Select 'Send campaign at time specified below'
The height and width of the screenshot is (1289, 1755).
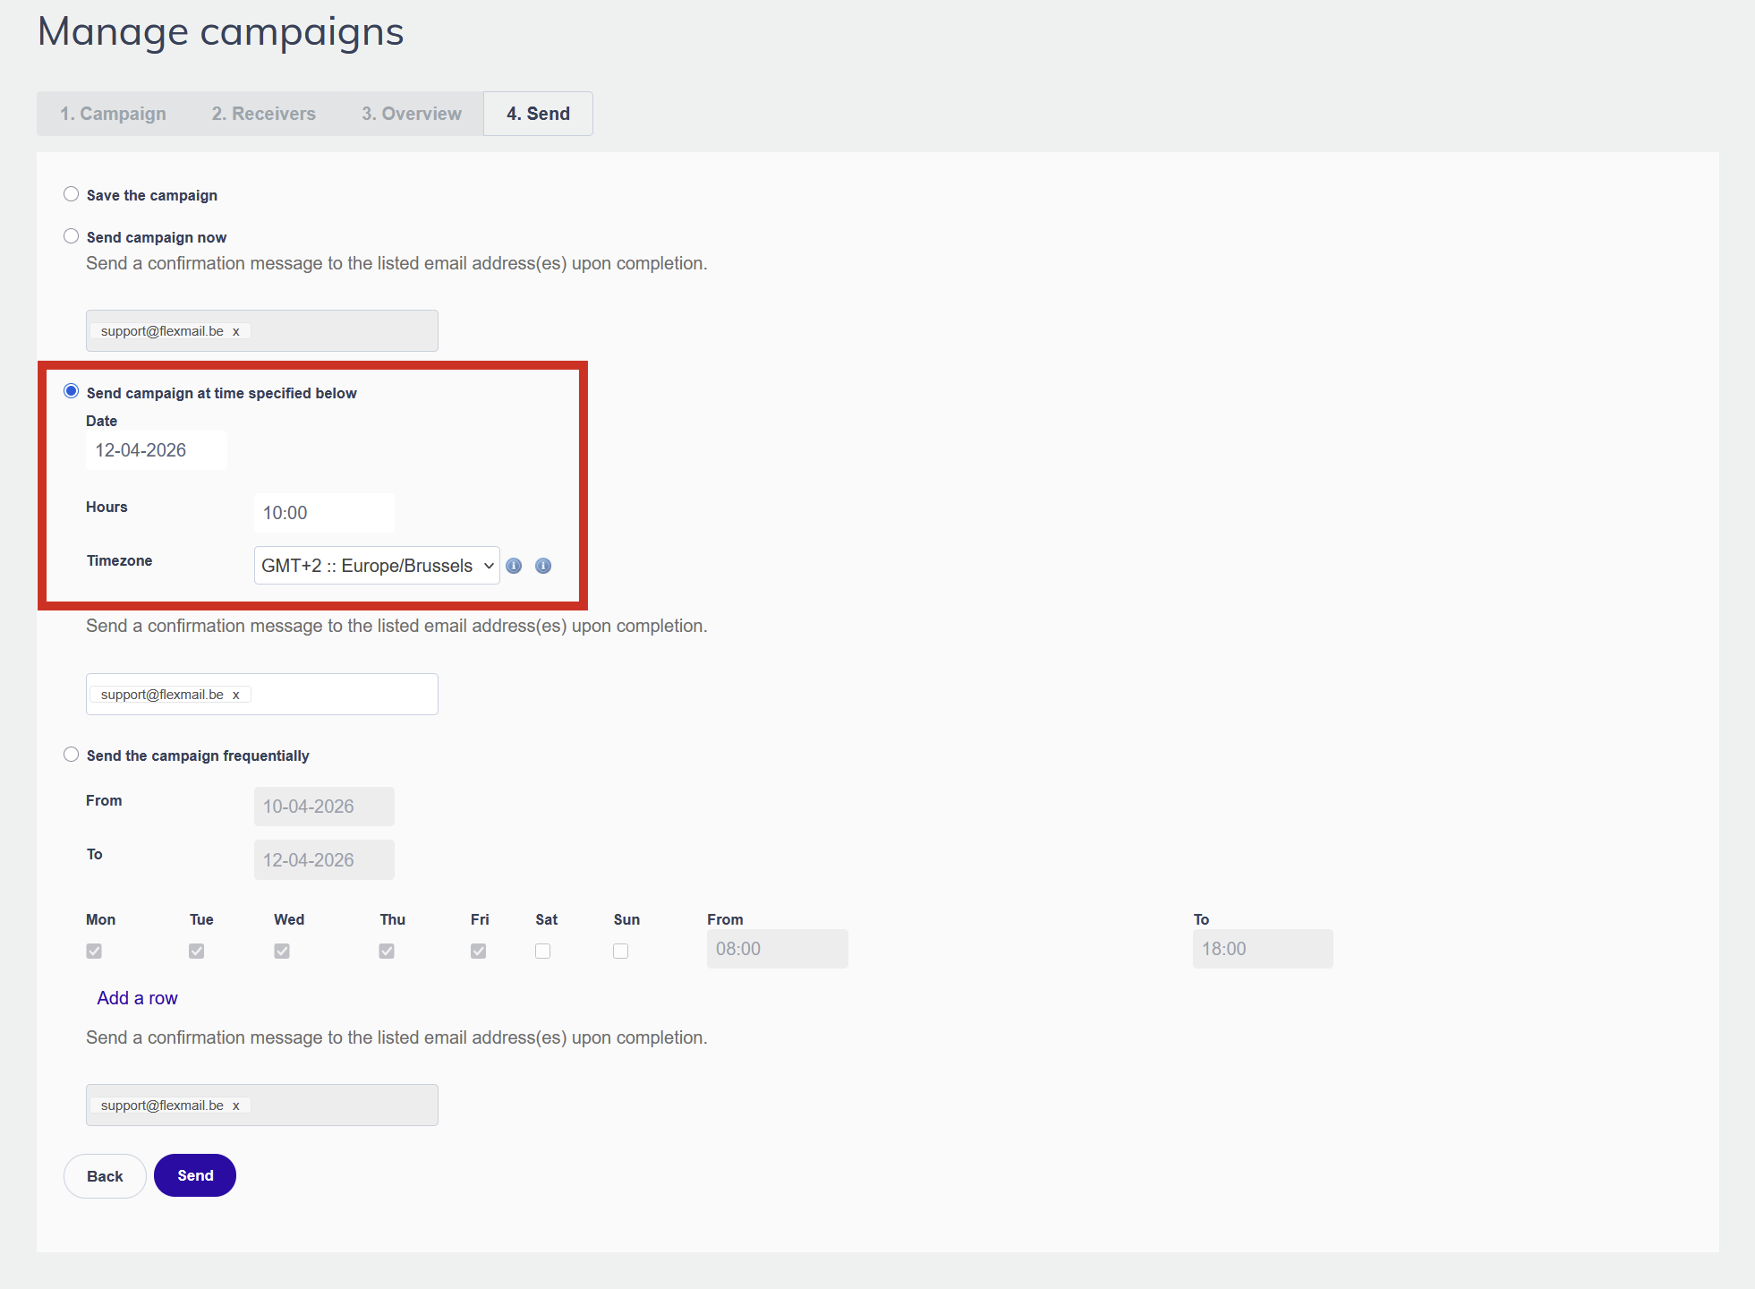[72, 391]
